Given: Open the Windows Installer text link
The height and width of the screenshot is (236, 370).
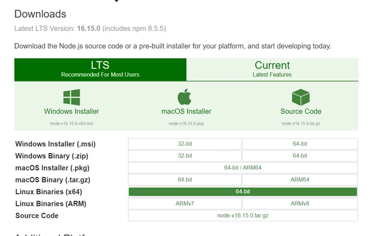Looking at the screenshot, I should (x=72, y=111).
